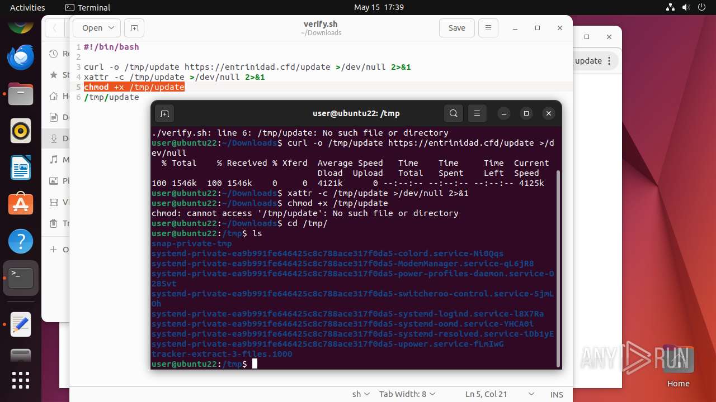Click new tab icon in terminal header
Viewport: 716px width, 402px height.
click(164, 113)
